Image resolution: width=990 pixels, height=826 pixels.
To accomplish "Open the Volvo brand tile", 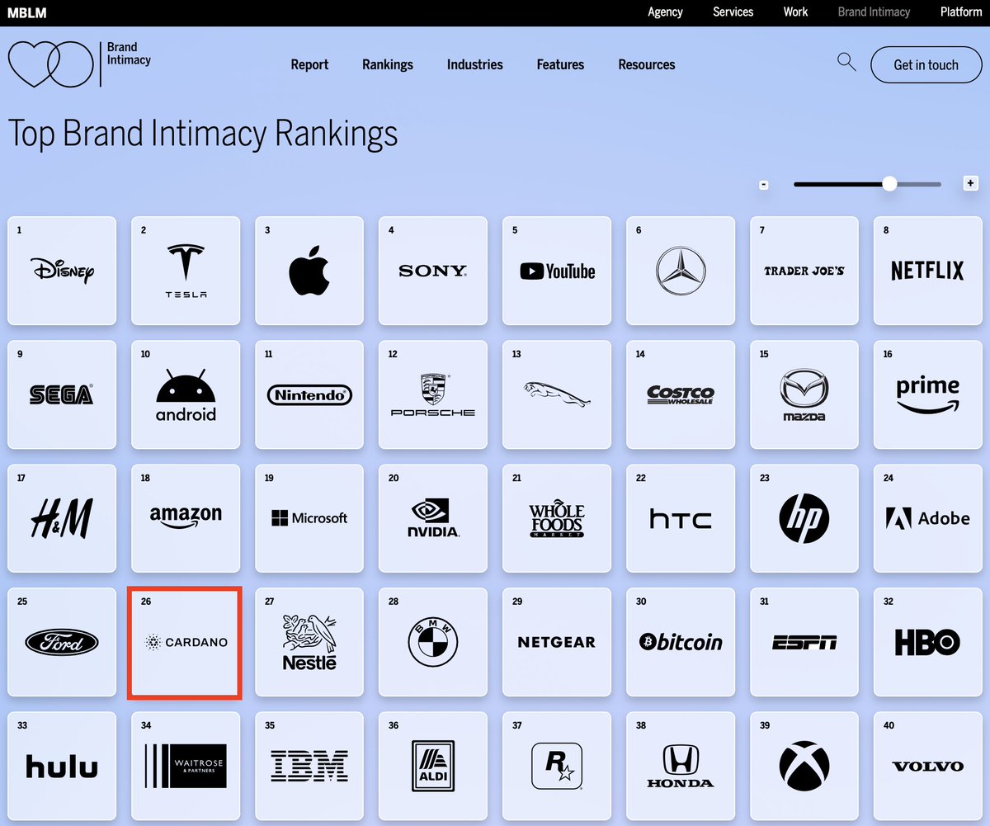I will click(x=928, y=766).
